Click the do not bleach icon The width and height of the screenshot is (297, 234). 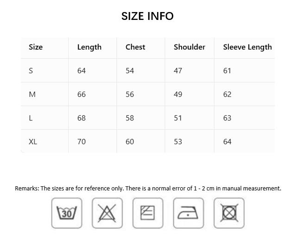point(107,213)
